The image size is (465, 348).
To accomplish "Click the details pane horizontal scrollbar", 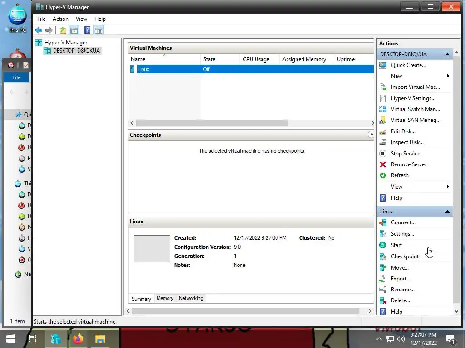I will click(x=245, y=311).
